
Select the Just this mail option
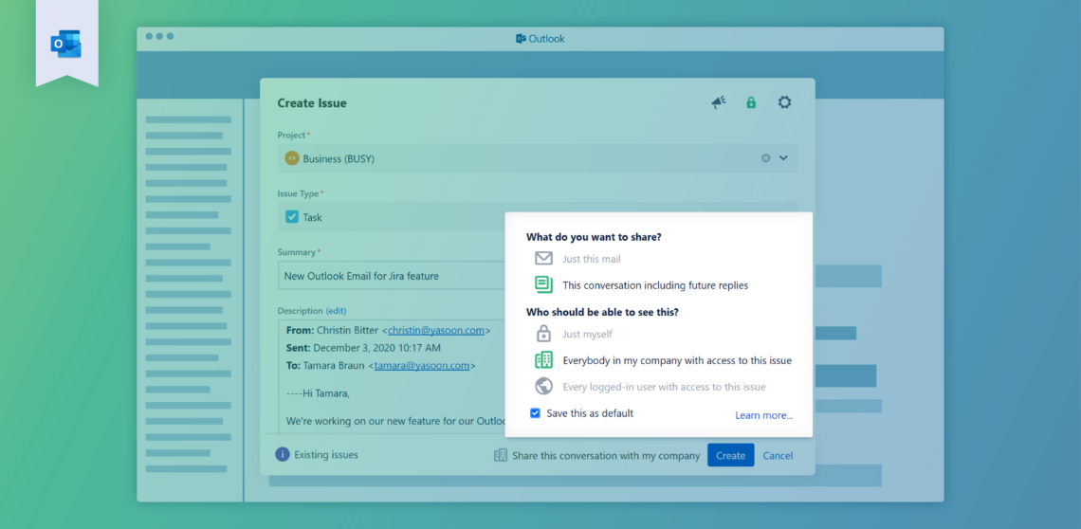[x=592, y=260]
